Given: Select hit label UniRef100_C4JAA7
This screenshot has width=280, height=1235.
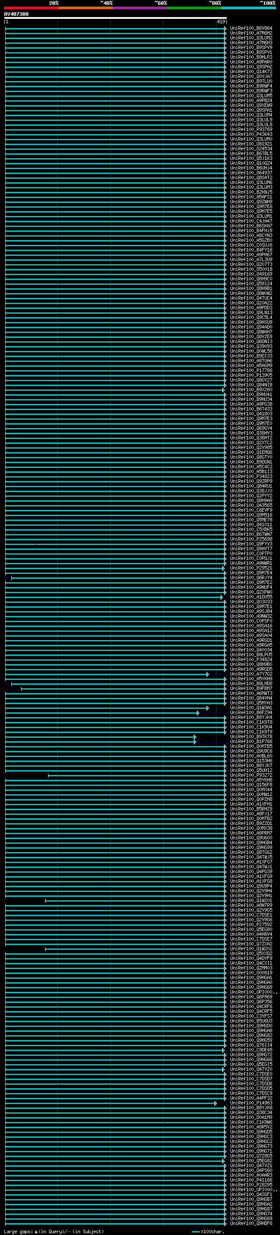Looking at the screenshot, I should click(x=251, y=220).
